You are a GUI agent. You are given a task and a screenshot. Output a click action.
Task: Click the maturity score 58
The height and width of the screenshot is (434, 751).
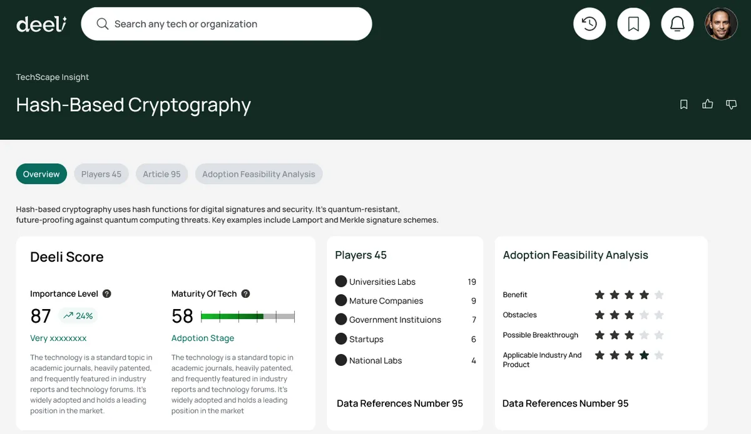coord(182,316)
